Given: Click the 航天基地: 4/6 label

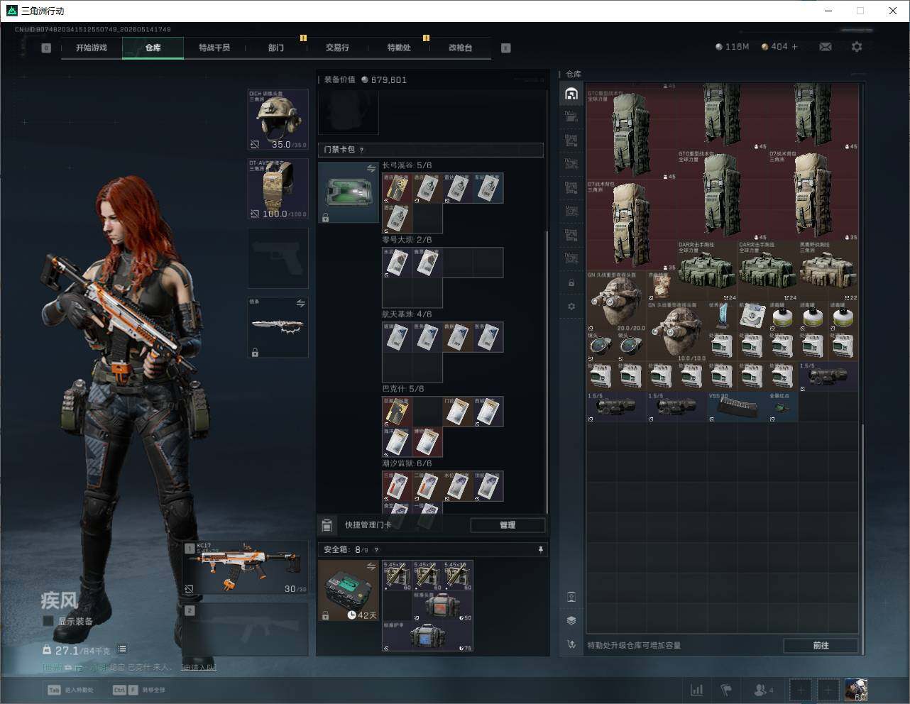Looking at the screenshot, I should pos(407,314).
